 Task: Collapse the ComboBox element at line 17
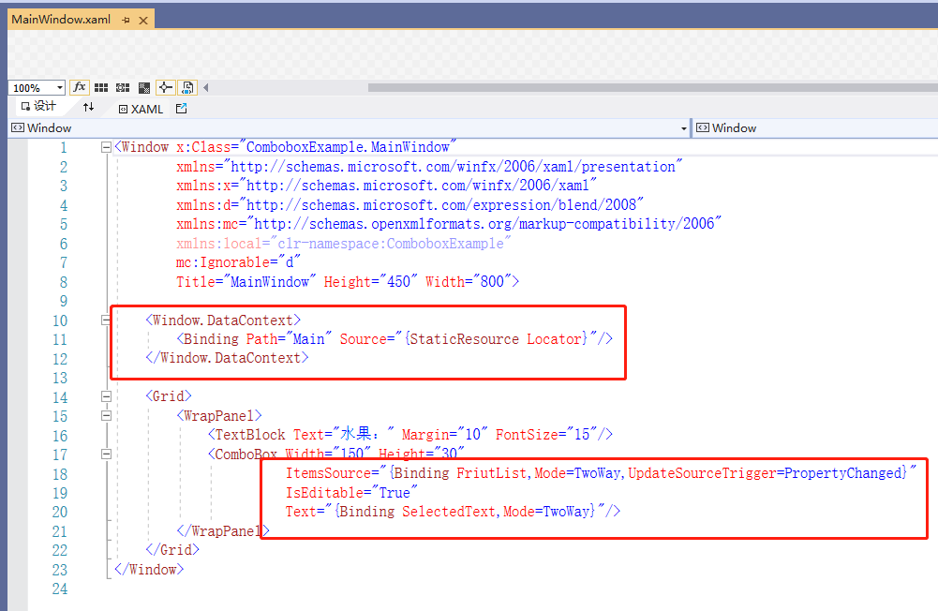tap(106, 455)
